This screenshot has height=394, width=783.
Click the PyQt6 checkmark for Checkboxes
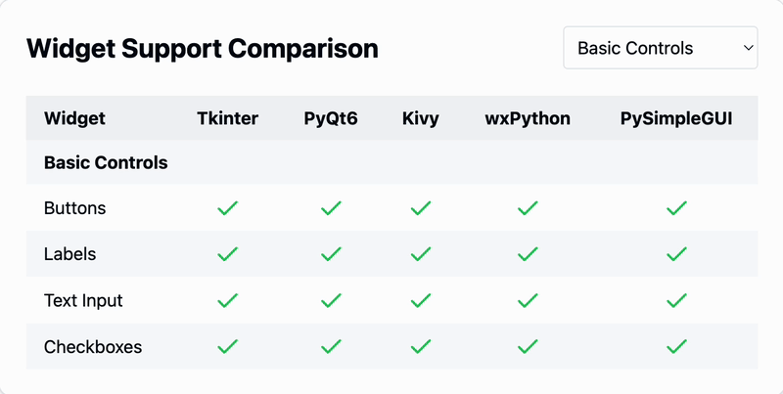click(331, 346)
